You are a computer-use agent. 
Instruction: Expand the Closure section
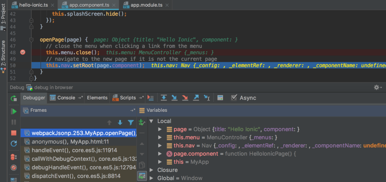tap(152, 170)
